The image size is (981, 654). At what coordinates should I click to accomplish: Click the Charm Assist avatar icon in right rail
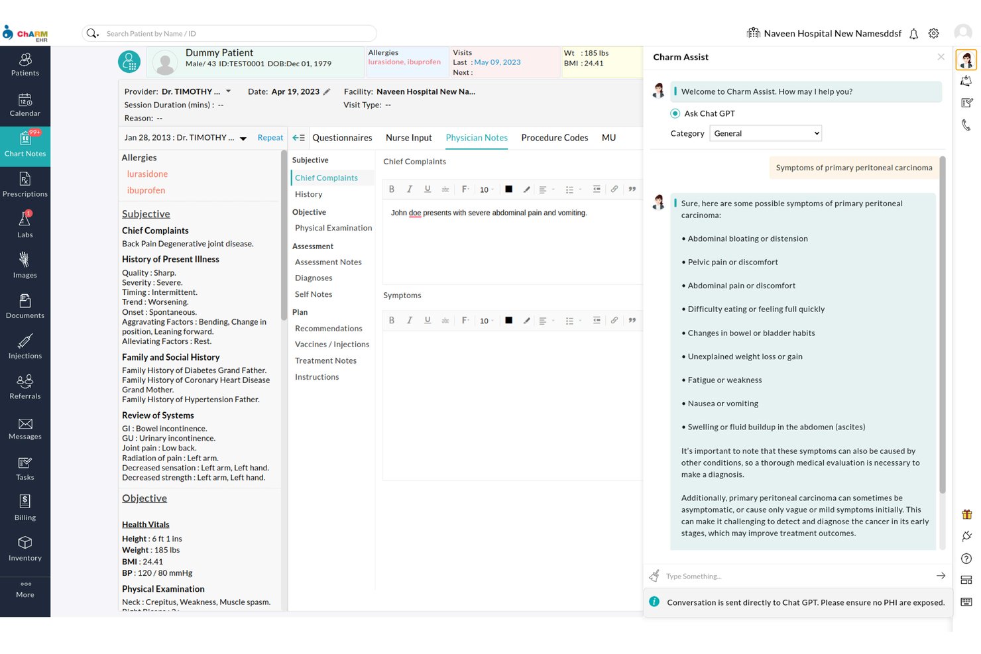966,60
